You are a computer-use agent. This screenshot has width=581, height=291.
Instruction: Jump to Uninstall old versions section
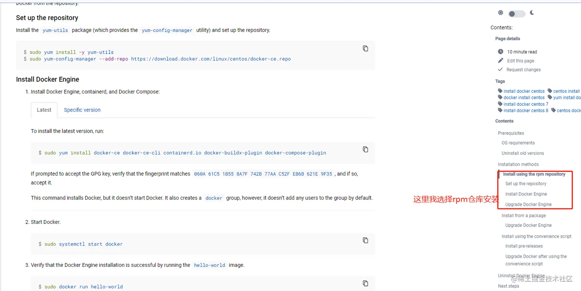point(523,153)
